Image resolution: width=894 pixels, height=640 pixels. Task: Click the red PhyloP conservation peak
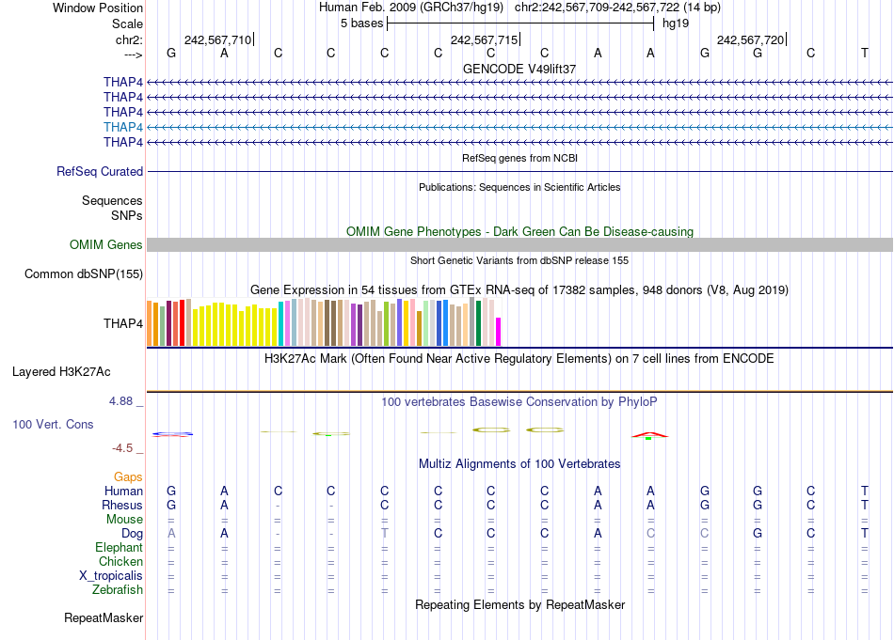pyautogui.click(x=650, y=435)
